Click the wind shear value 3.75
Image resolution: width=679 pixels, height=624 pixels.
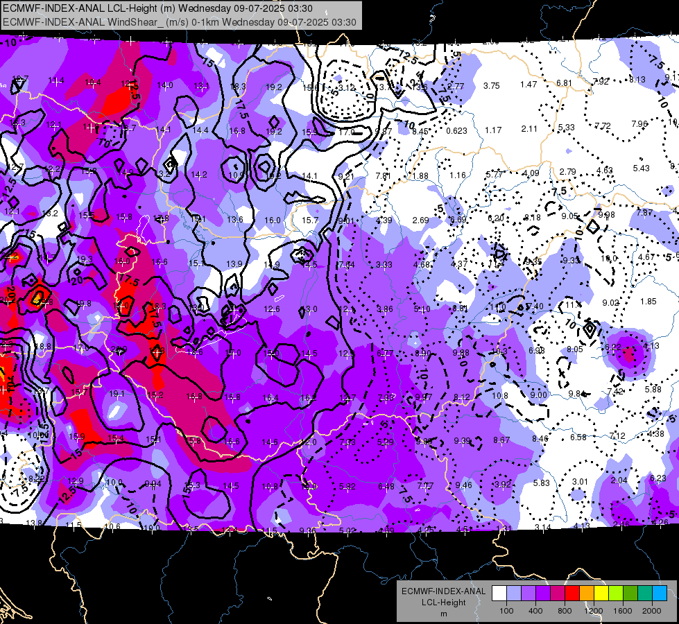[x=492, y=86]
